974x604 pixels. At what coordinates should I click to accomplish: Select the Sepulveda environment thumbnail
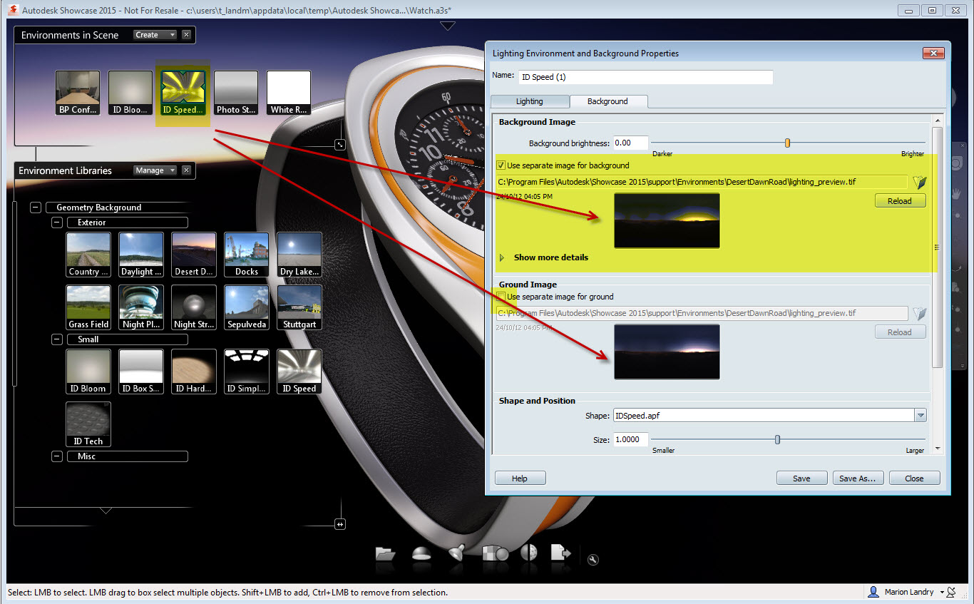pyautogui.click(x=247, y=307)
